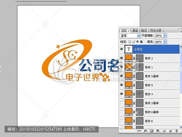Open the 正常 blend mode dropdown
This screenshot has width=182, height=137.
[x=130, y=36]
